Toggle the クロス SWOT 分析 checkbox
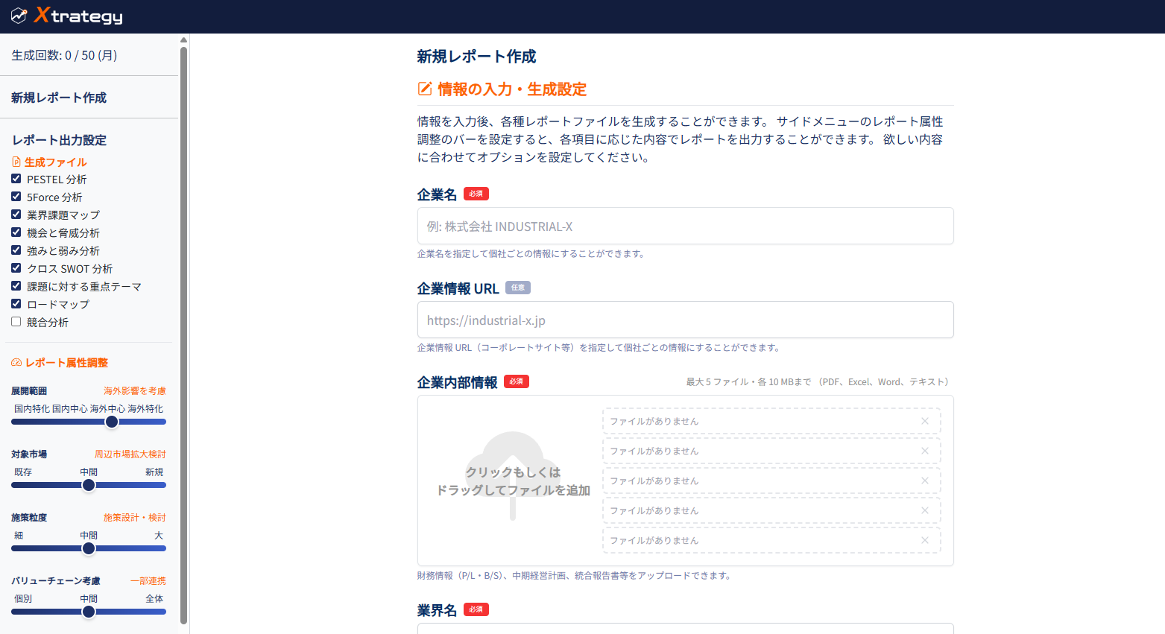Screen dimensions: 1165x634 click(16, 268)
